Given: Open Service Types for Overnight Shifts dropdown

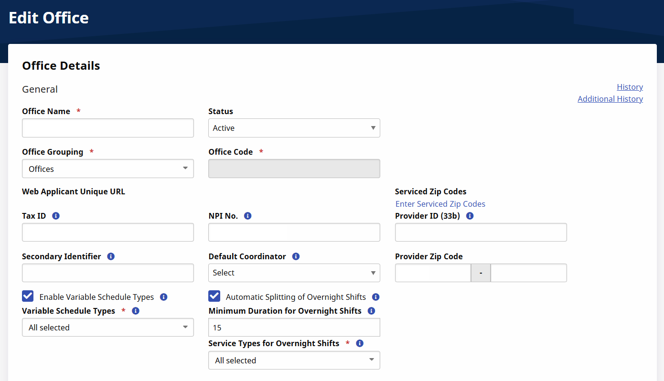Looking at the screenshot, I should coord(294,360).
